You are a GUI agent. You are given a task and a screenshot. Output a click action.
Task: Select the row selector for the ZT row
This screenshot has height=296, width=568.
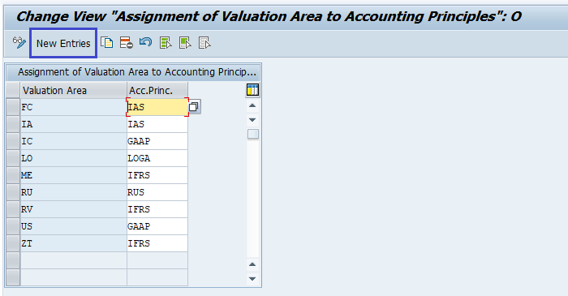coord(13,243)
